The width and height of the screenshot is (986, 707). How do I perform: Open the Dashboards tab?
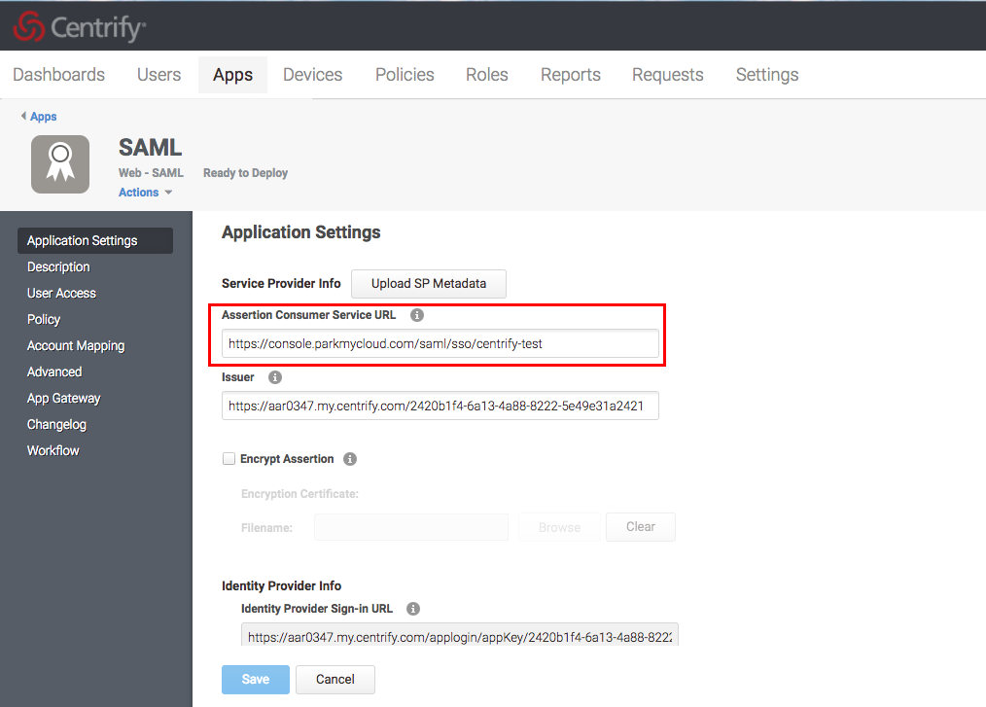coord(59,75)
